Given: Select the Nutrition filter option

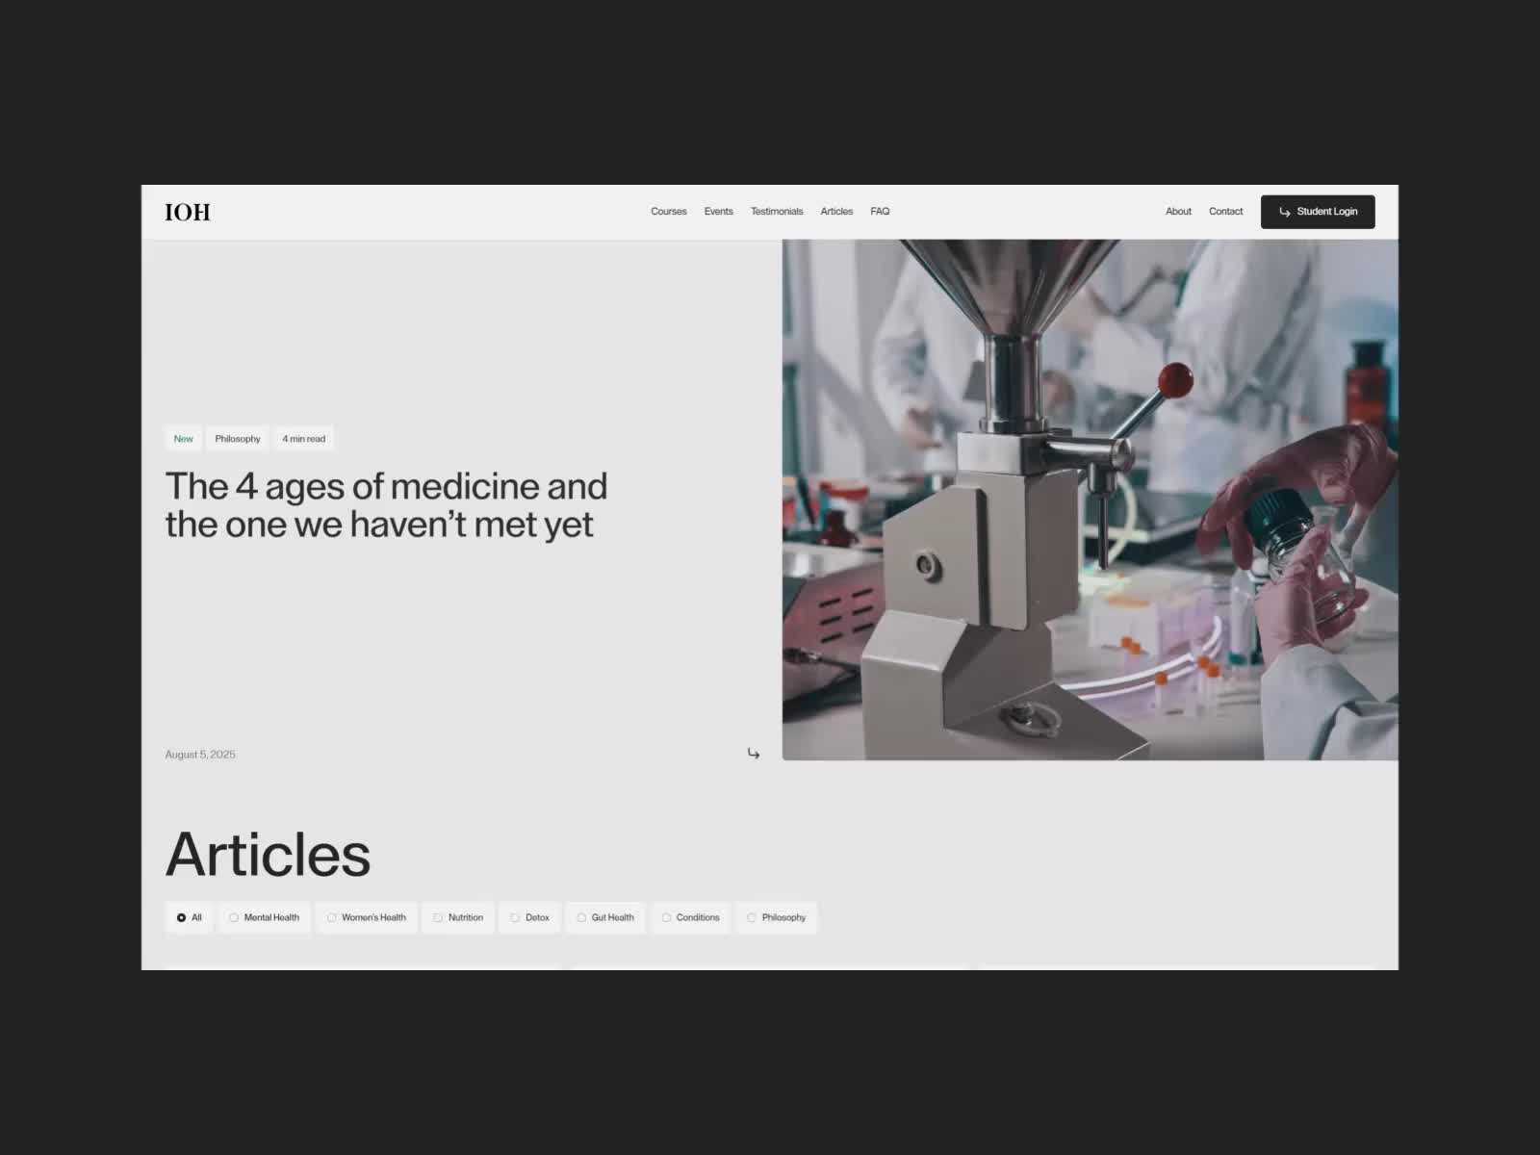Looking at the screenshot, I should (x=458, y=918).
